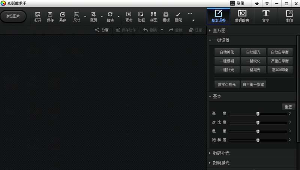This screenshot has width=300, height=170.
Task: Click the 饱和度 saturation slider handle
Action: point(258,140)
